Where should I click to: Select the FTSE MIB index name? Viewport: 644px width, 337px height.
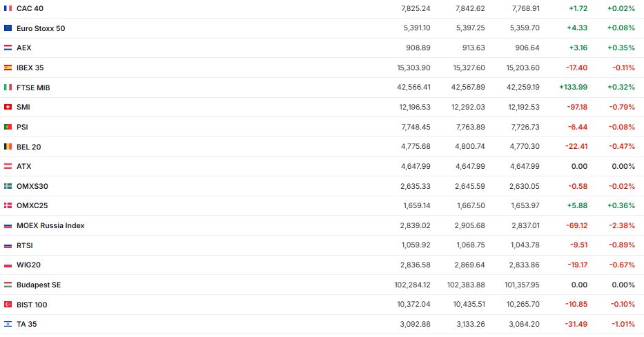[33, 88]
